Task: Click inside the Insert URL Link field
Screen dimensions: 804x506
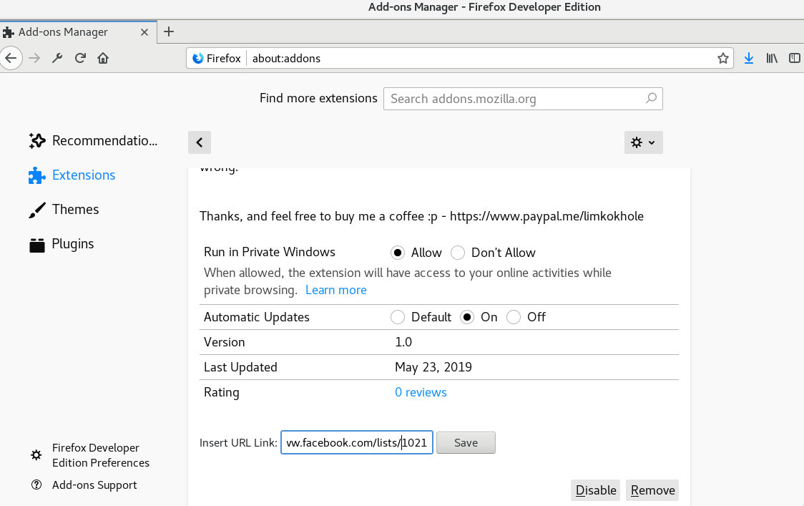Action: pos(356,442)
